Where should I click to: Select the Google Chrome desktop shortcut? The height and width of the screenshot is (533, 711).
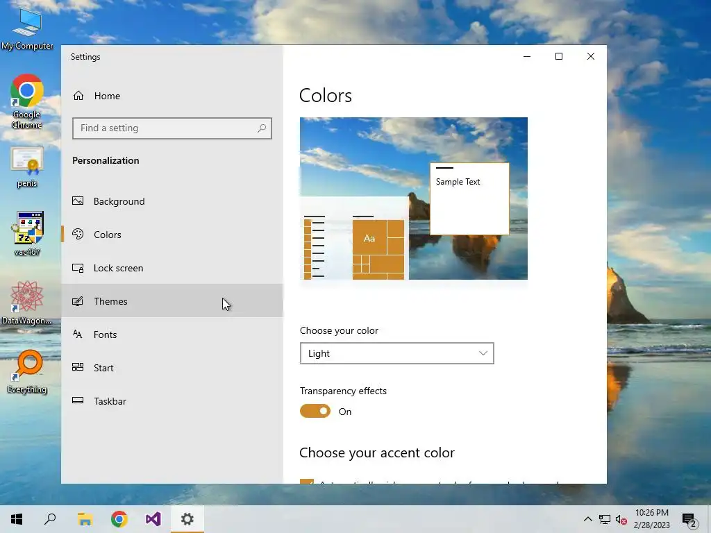click(27, 101)
